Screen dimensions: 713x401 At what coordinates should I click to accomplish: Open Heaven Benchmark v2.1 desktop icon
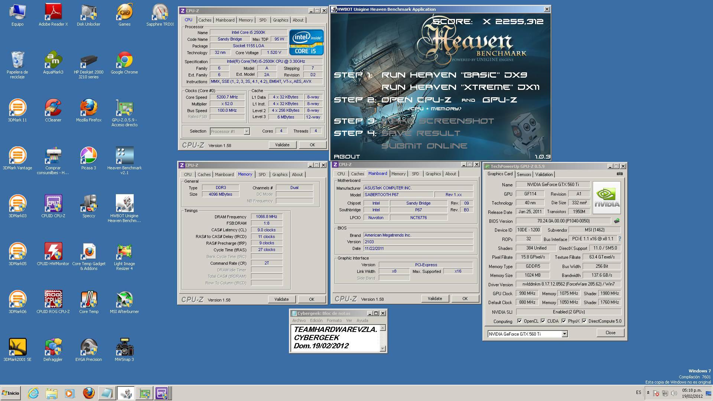pos(124,161)
